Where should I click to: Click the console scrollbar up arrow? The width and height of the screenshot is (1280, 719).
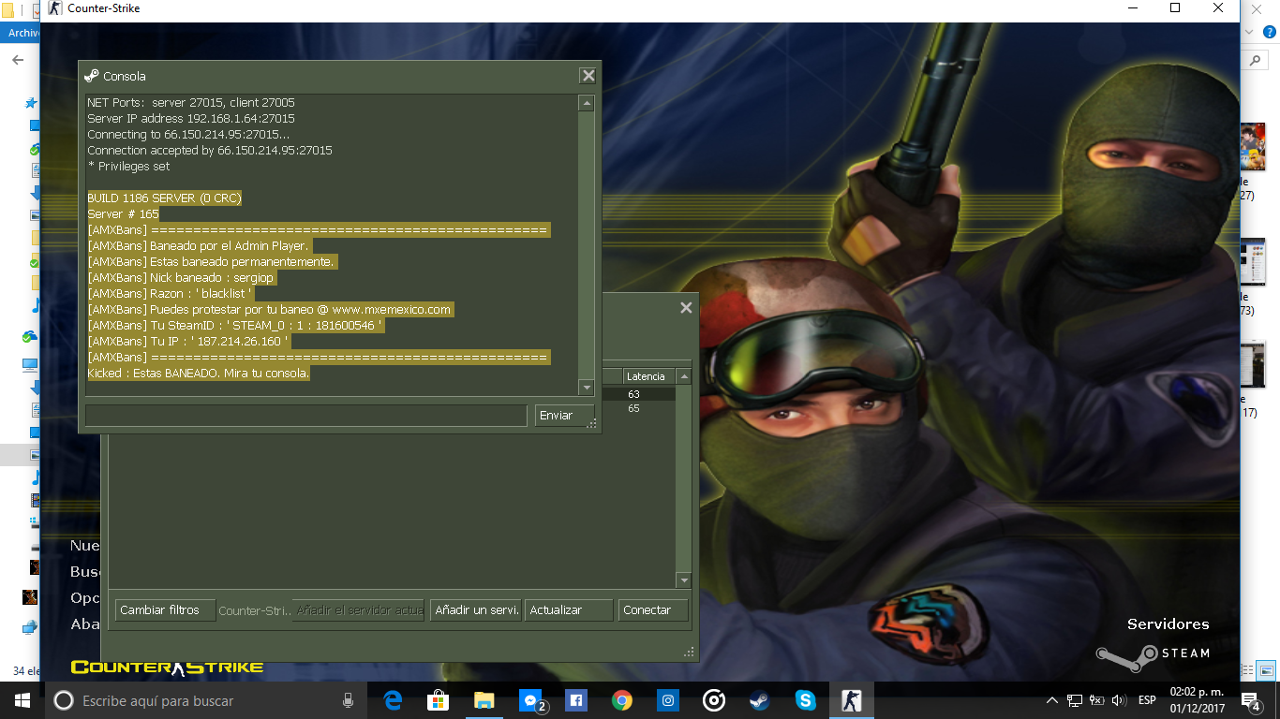[587, 103]
